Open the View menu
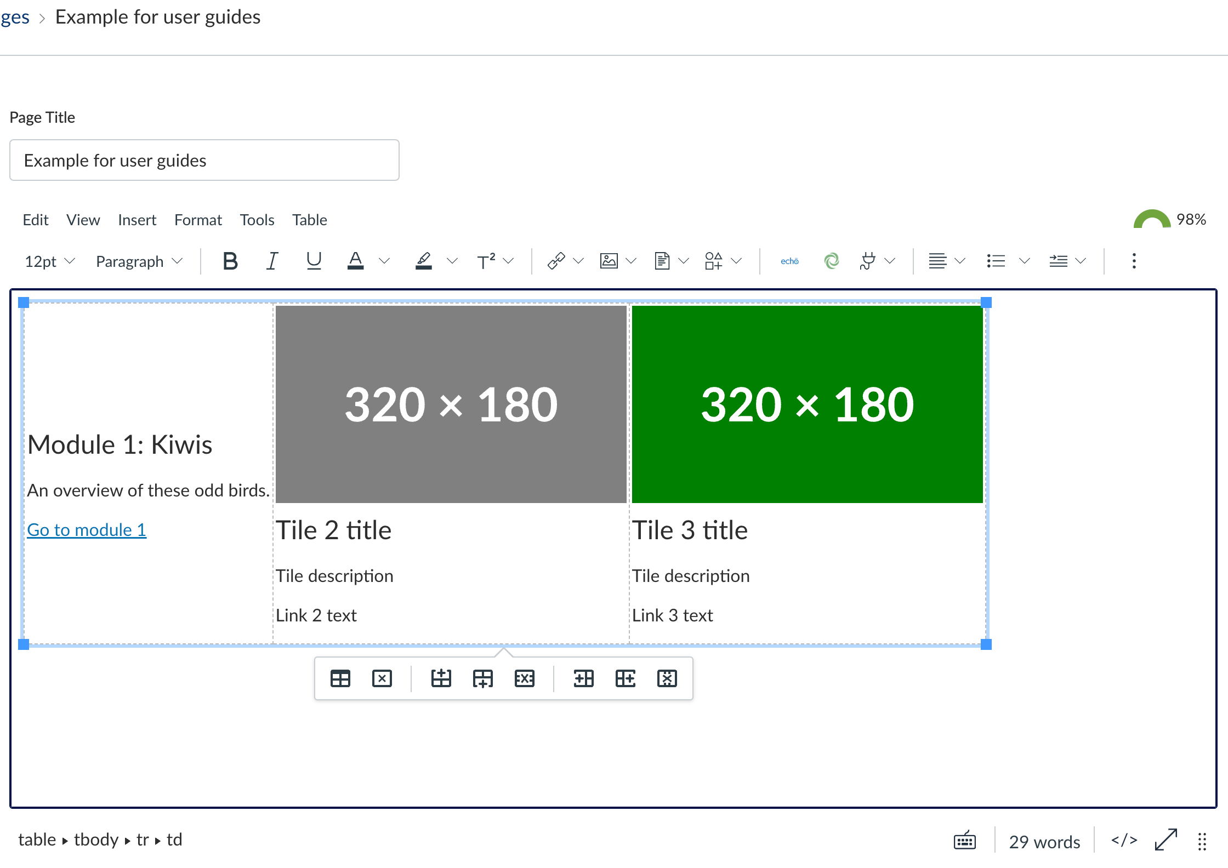 83,220
